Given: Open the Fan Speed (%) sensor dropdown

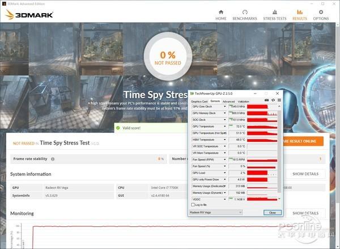Looking at the screenshot, I should [224, 166].
